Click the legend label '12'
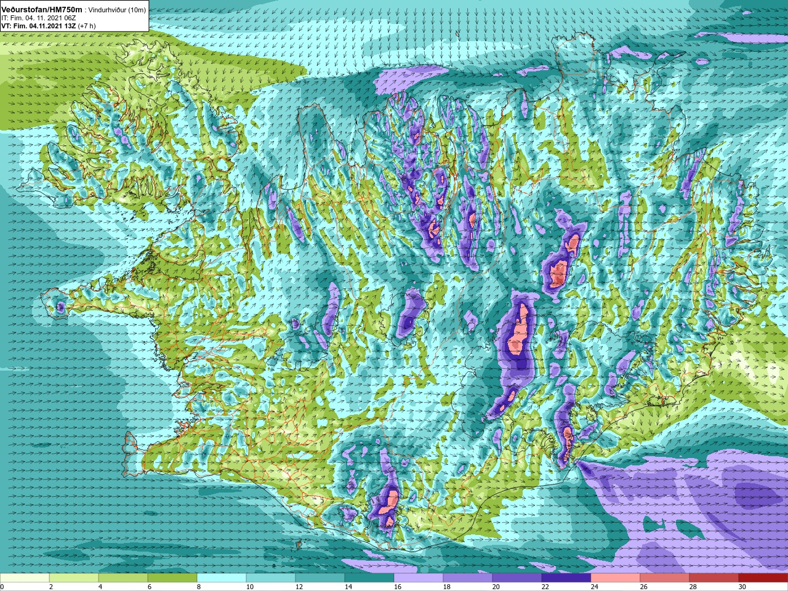Image resolution: width=788 pixels, height=591 pixels. 299,587
